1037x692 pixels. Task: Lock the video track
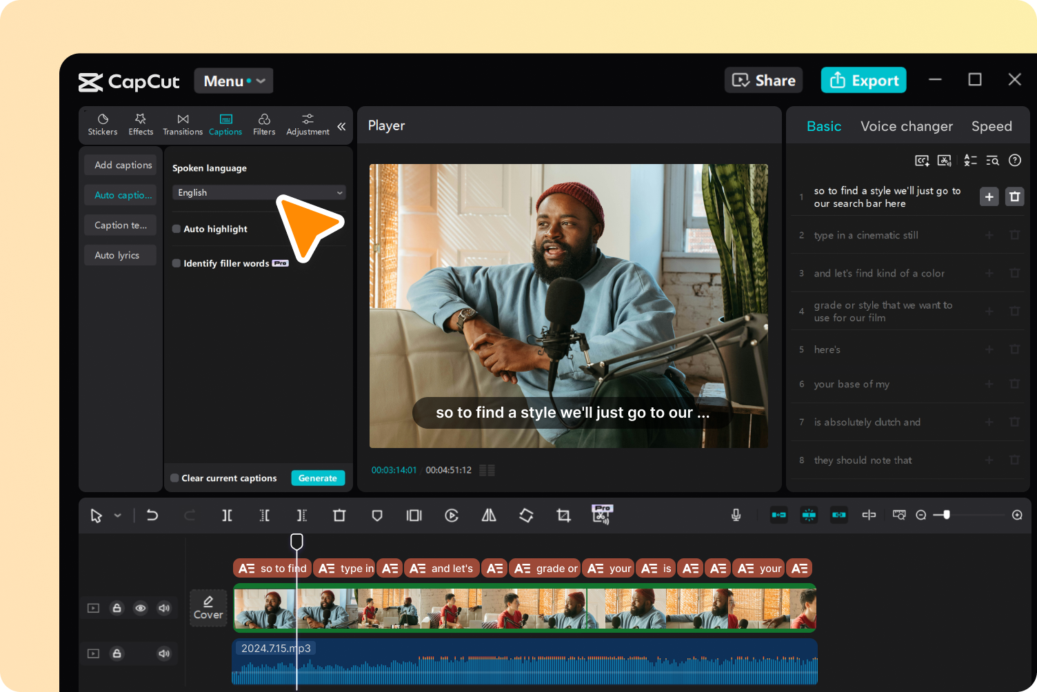coord(117,608)
